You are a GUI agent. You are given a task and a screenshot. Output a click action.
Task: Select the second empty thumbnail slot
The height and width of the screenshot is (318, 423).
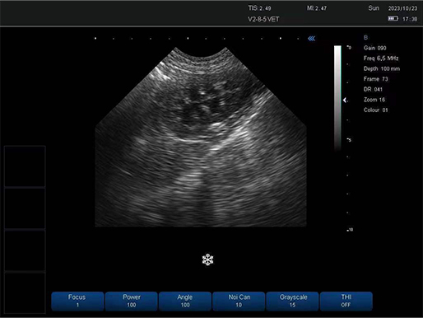tap(25, 208)
